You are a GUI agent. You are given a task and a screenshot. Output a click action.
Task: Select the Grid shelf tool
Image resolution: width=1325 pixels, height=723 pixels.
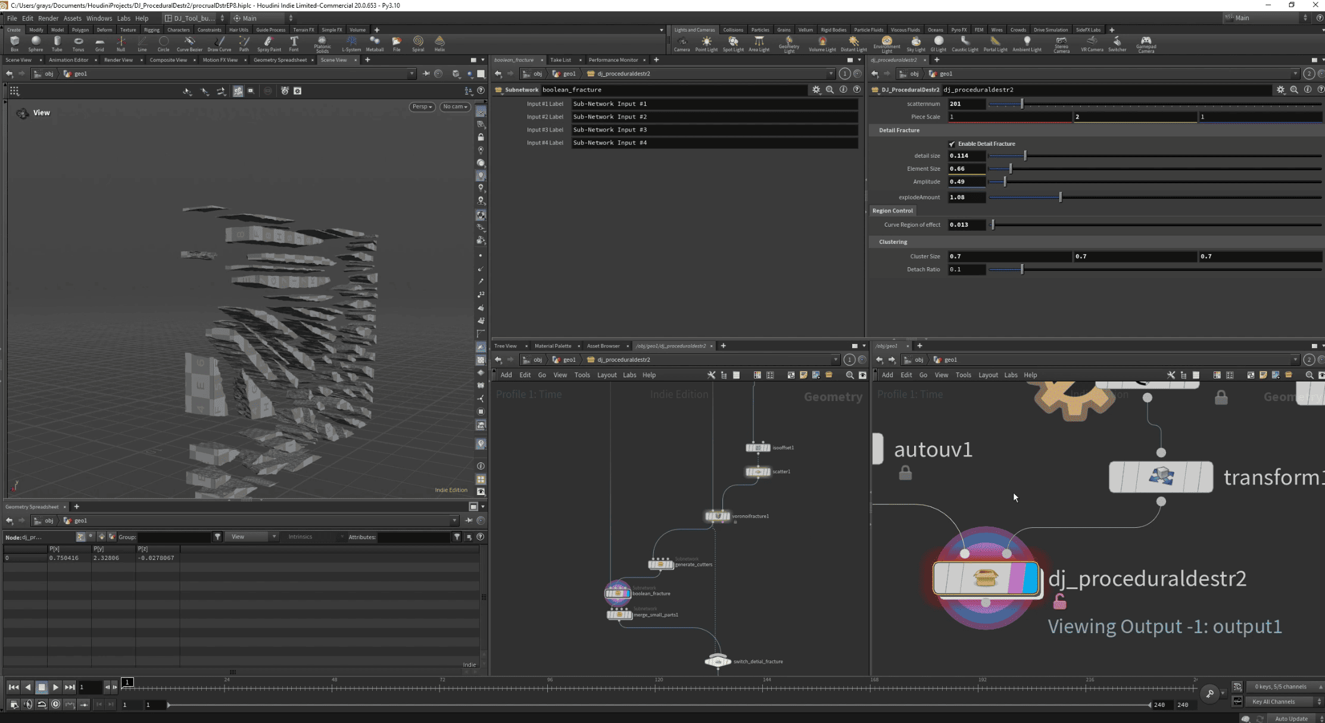click(x=99, y=43)
